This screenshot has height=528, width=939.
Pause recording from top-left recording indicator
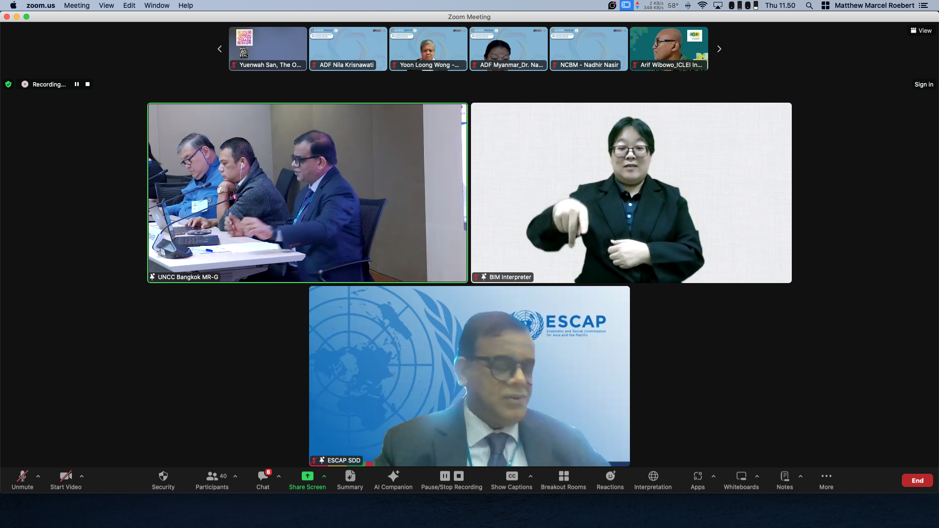pos(77,84)
